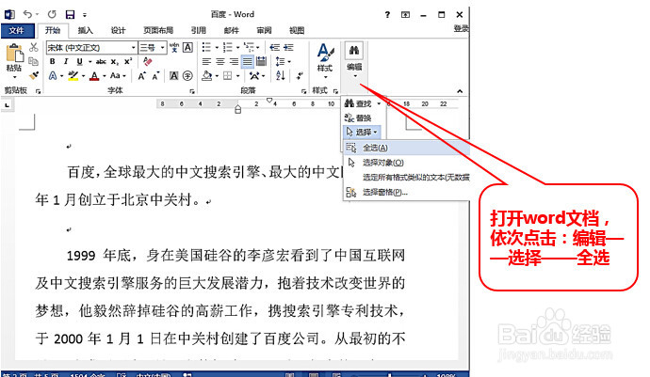Apply text effects with outlined A icon
This screenshot has width=650, height=377.
(53, 76)
